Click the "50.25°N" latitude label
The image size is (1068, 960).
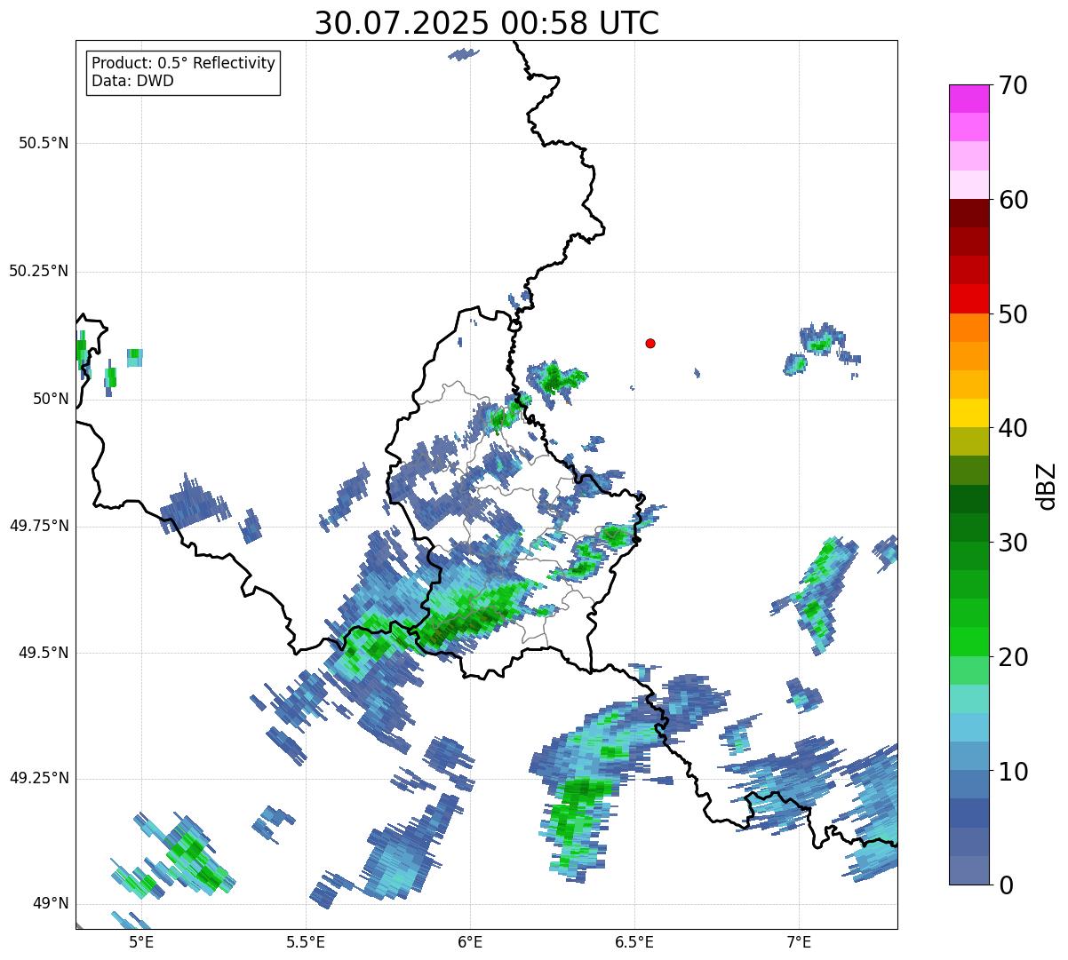(39, 271)
